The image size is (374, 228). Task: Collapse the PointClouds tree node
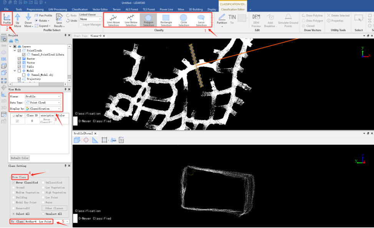point(15,50)
